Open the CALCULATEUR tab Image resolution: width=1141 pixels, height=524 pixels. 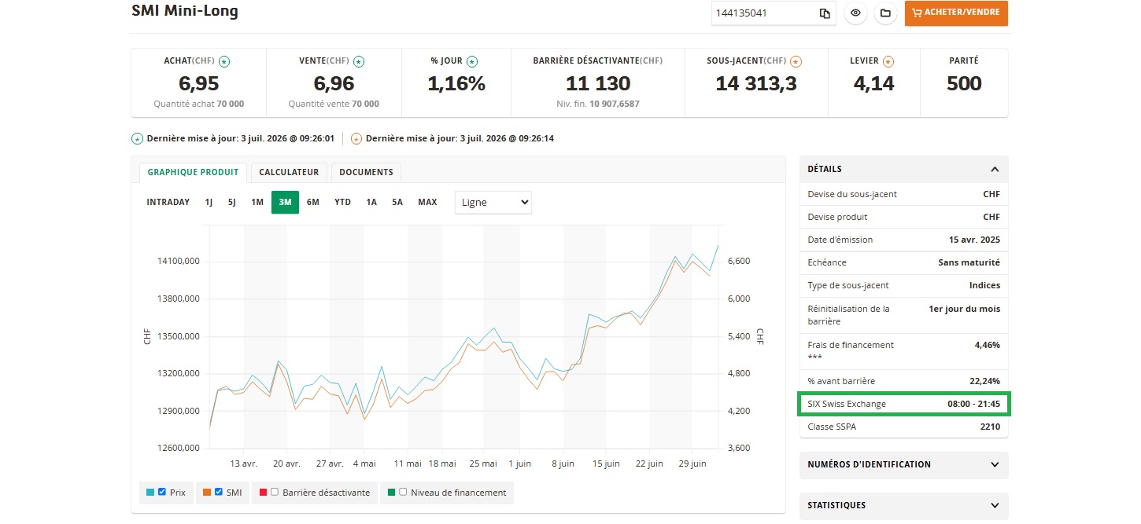289,172
